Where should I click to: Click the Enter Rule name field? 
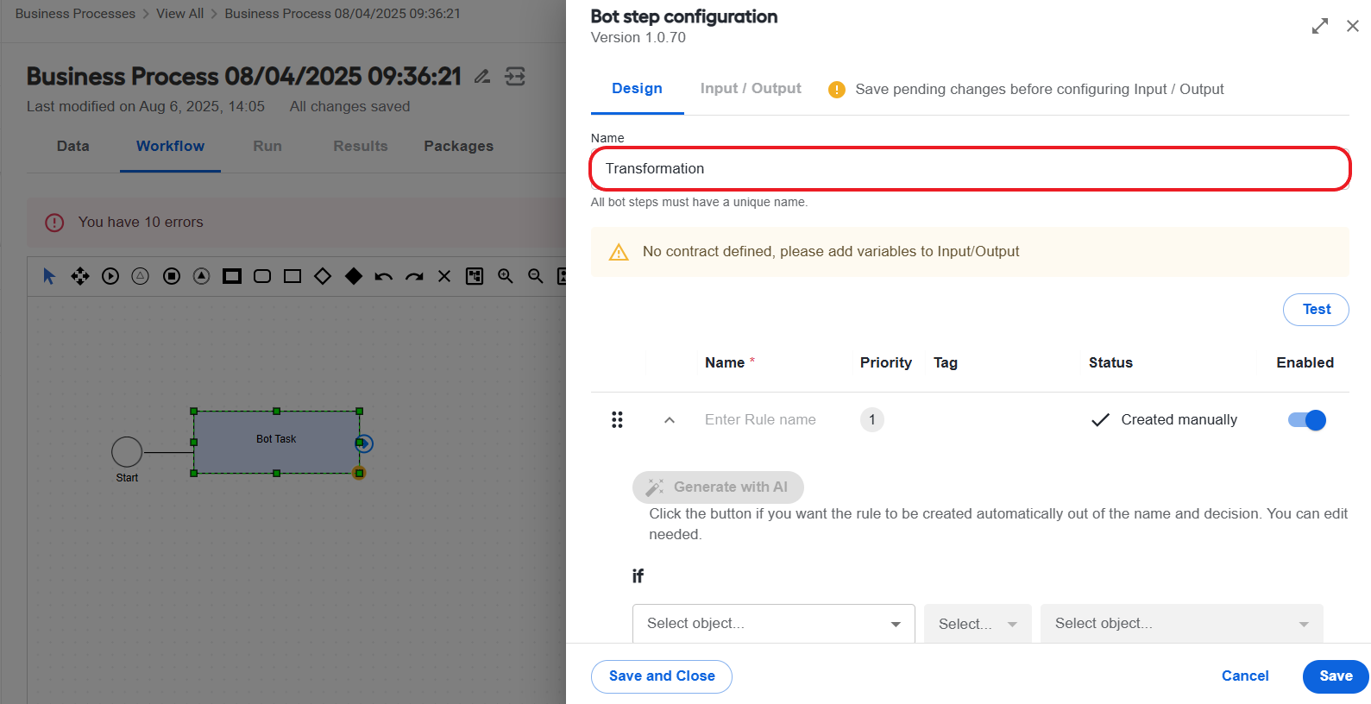(760, 420)
